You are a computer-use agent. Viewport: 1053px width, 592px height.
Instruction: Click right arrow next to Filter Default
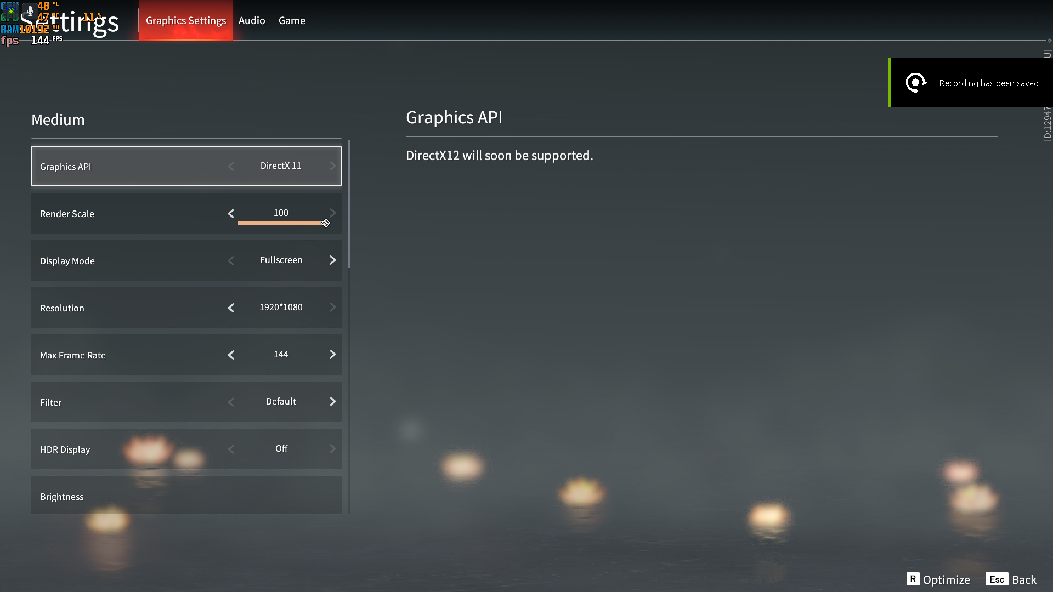click(332, 402)
